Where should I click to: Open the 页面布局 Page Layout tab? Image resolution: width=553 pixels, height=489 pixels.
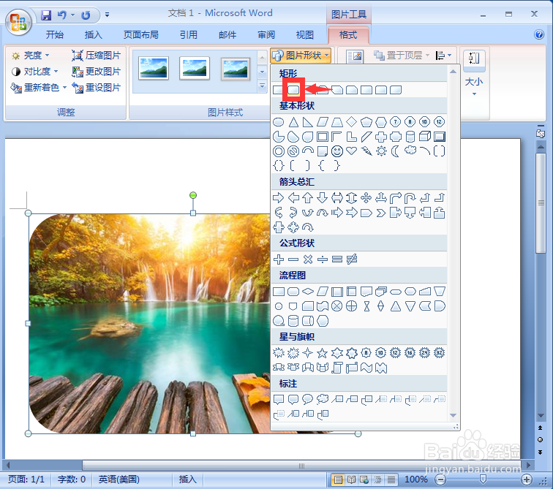coord(140,34)
